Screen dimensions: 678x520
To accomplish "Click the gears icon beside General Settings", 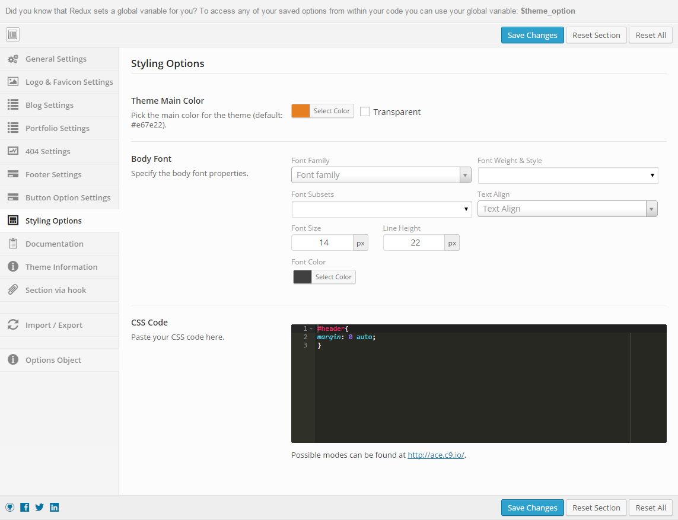I will click(x=13, y=59).
